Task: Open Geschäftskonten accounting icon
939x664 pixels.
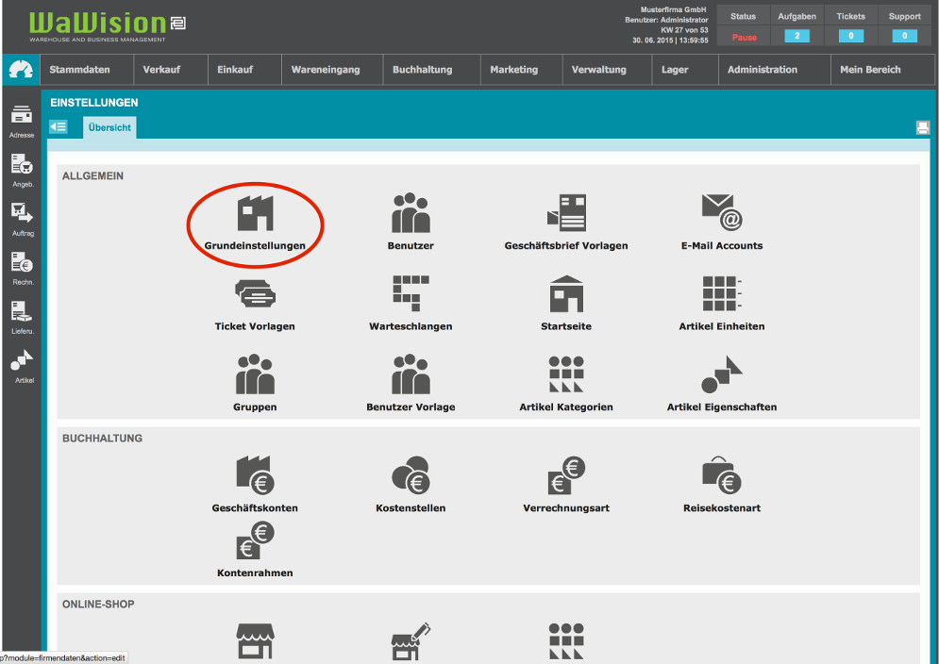Action: (254, 476)
